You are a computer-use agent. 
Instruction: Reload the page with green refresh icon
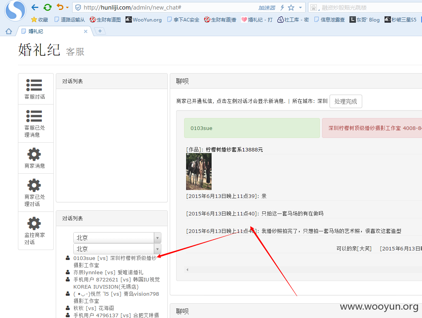48,8
